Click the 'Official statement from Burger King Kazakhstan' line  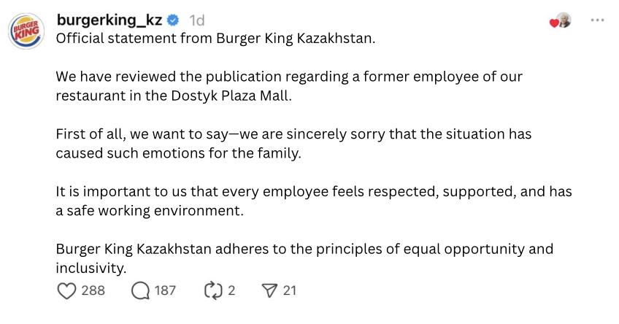pos(215,39)
